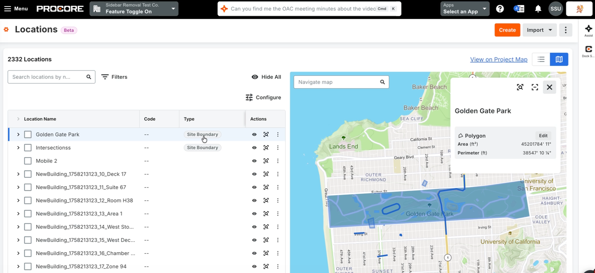The image size is (595, 273).
Task: Check the Golden Gate Park checkbox
Action: [28, 134]
